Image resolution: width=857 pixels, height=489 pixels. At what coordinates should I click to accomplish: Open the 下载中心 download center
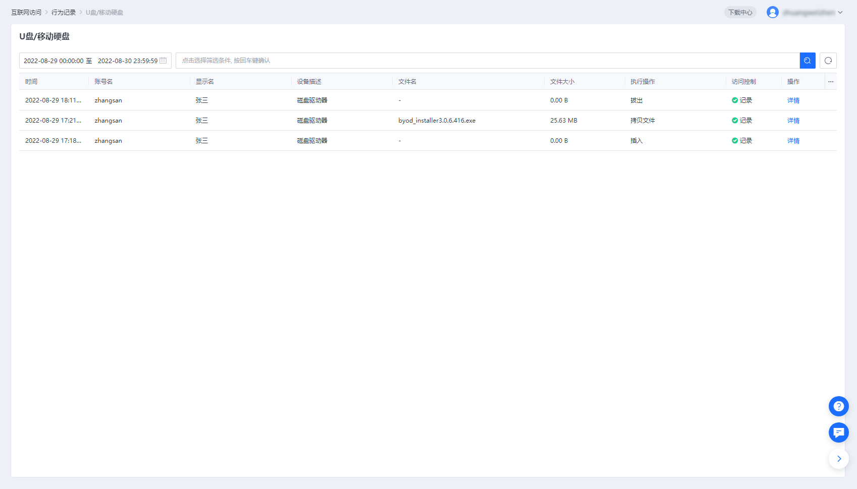(740, 13)
